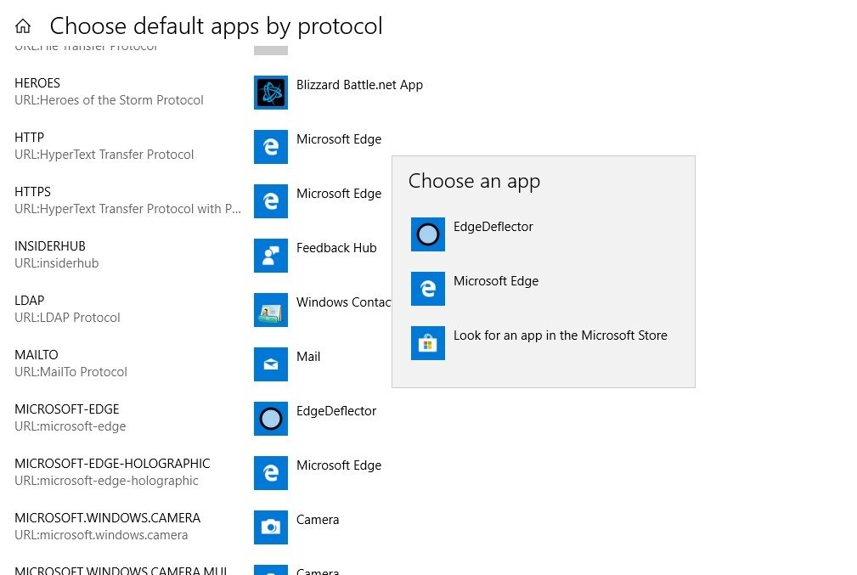
Task: Click the Edge icon for MICROSOFT-EDGE-HOLOGRAPHIC
Action: click(x=271, y=473)
